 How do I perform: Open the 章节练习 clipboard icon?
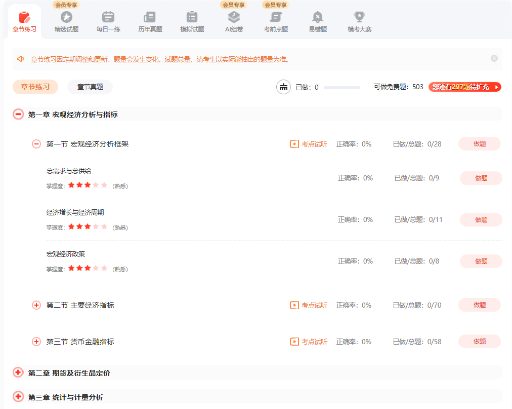(24, 17)
